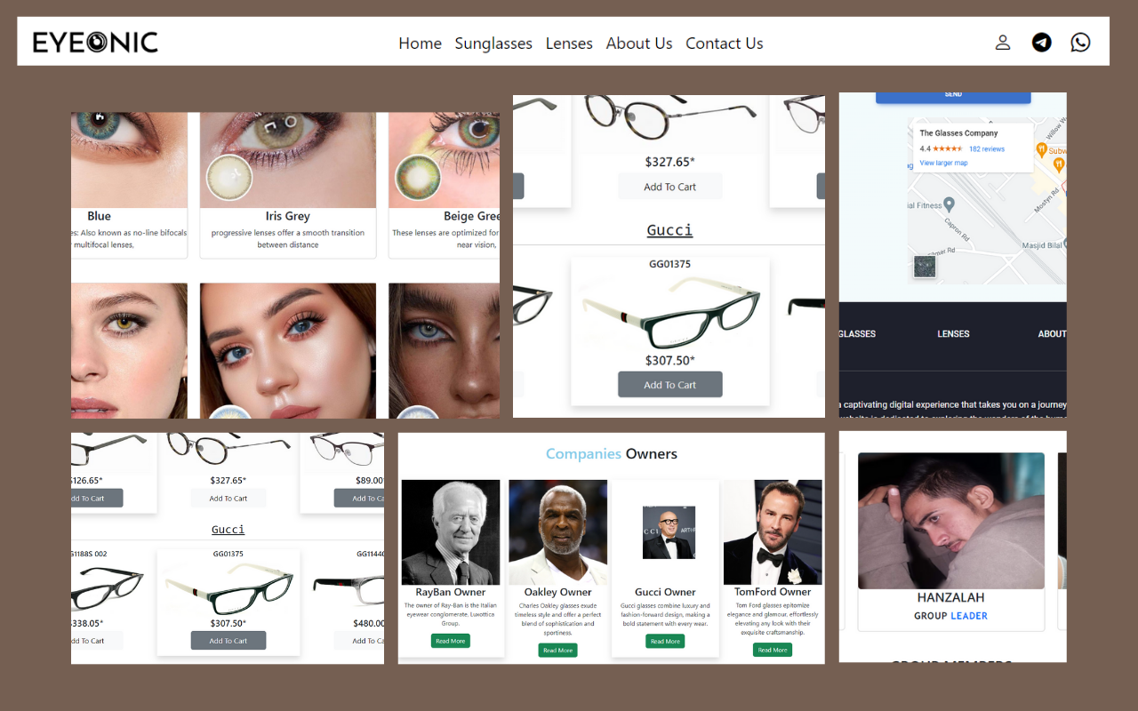Read more about Oakley Owner

[557, 651]
